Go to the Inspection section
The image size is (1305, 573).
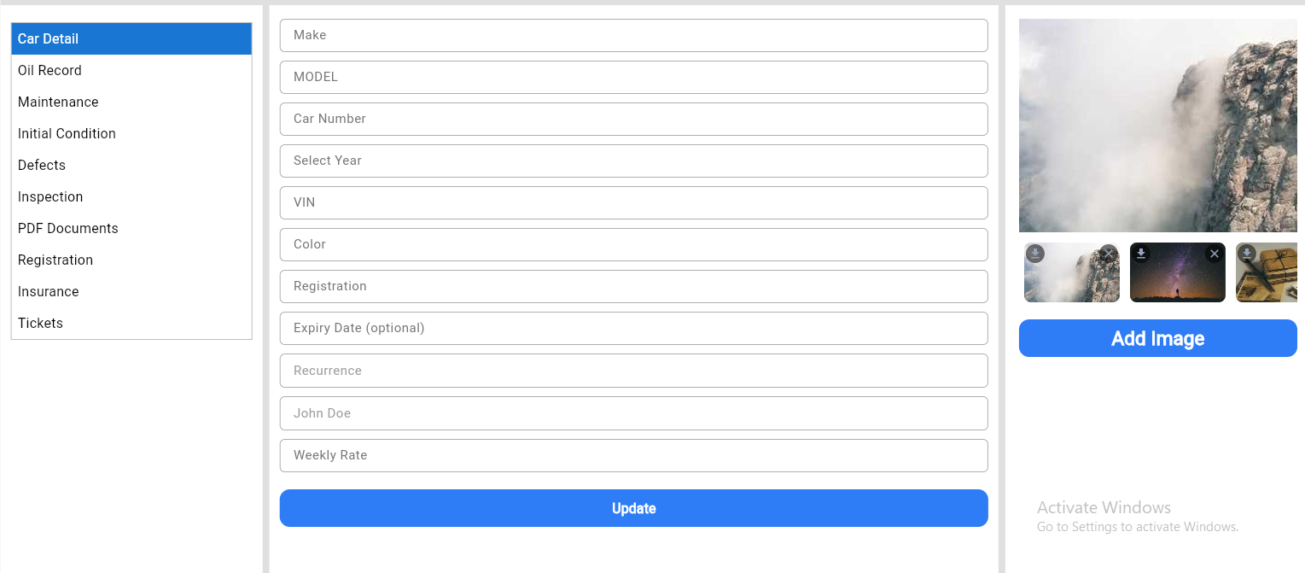(50, 196)
